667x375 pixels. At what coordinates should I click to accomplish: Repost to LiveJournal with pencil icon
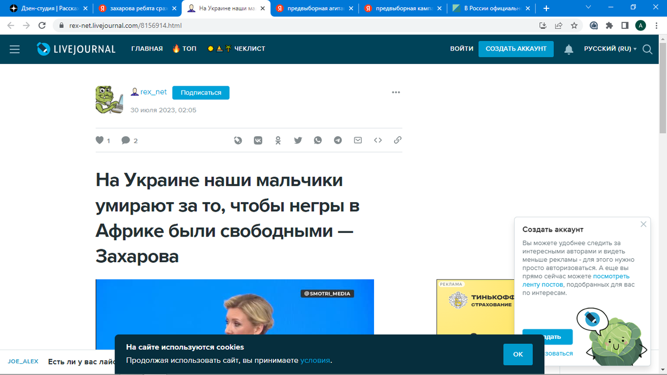[238, 141]
